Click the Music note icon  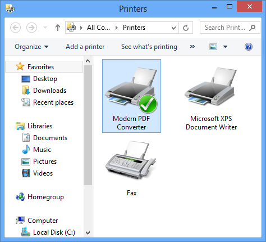(26, 149)
